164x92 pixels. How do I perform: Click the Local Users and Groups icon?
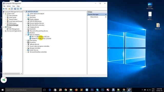click(x=8, y=21)
